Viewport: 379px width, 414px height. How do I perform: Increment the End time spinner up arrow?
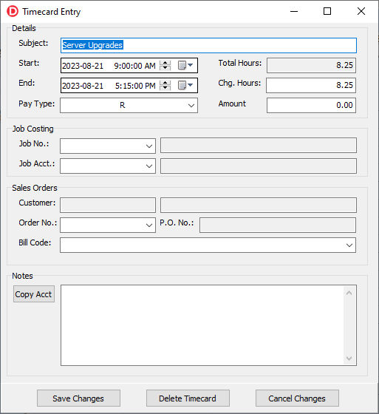point(165,83)
